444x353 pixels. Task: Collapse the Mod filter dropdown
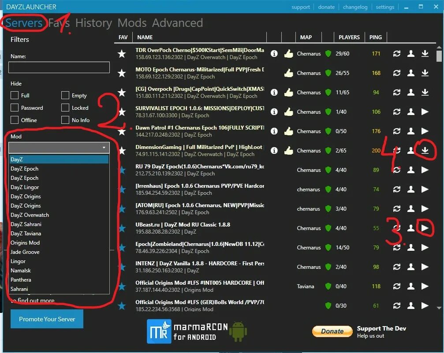pos(104,148)
